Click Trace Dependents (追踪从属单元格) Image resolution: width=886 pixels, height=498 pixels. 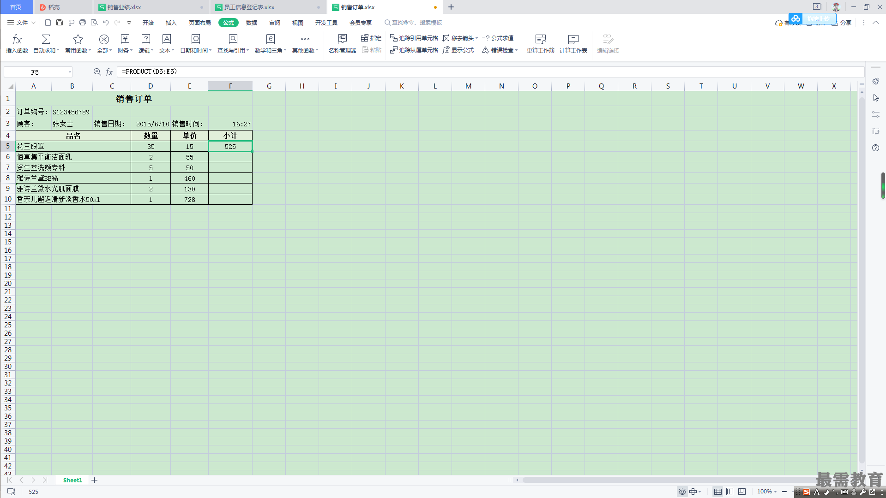click(414, 50)
